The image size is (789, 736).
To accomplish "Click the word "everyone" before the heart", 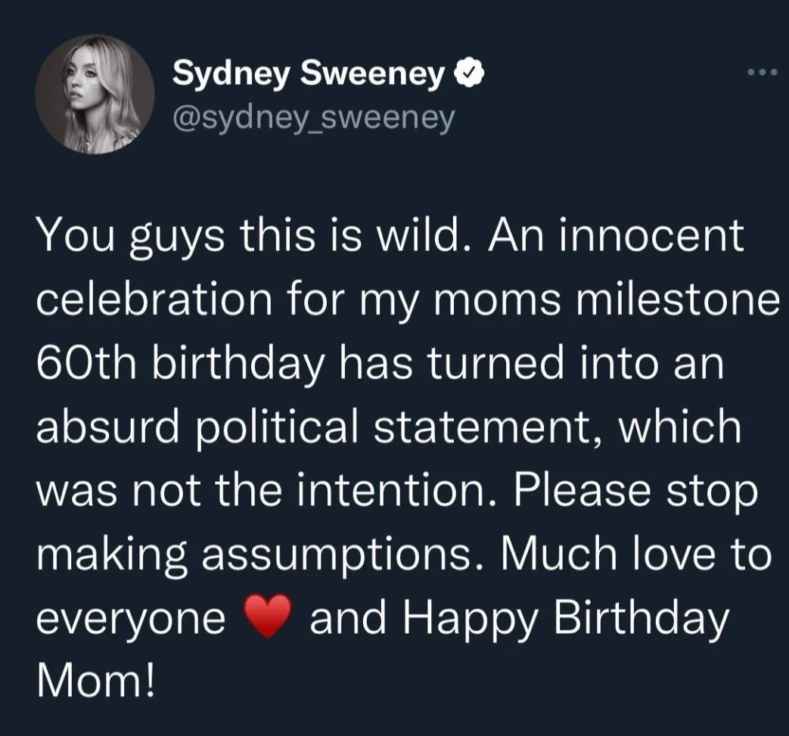I will pyautogui.click(x=130, y=620).
